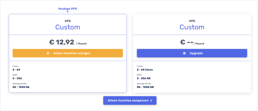This screenshot has height=111, width=258.
Task: Click the license icon on the orange button
Action: (48, 53)
